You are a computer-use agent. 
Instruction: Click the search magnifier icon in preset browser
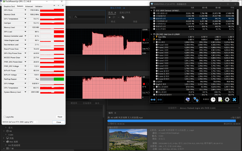[x=76, y=17]
